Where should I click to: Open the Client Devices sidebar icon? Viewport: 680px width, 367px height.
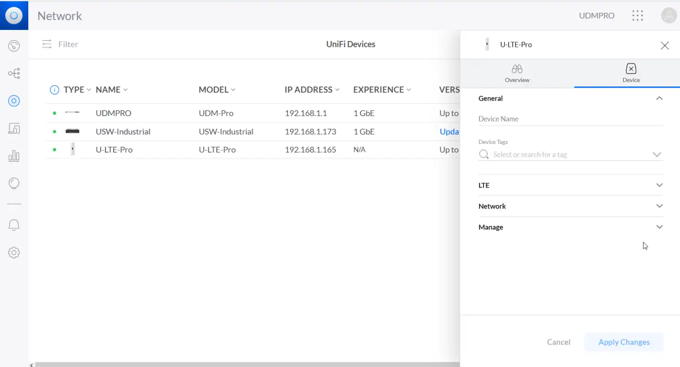pos(14,129)
